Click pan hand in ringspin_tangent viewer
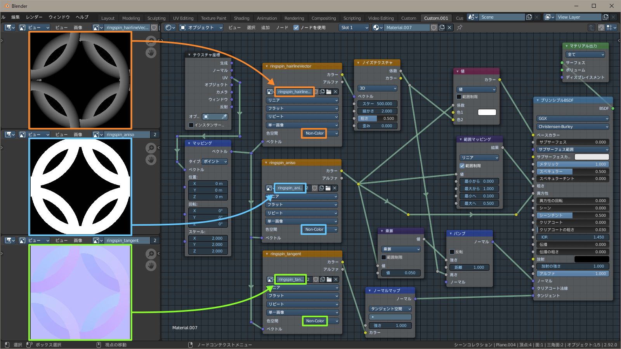The width and height of the screenshot is (621, 349). 151,266
